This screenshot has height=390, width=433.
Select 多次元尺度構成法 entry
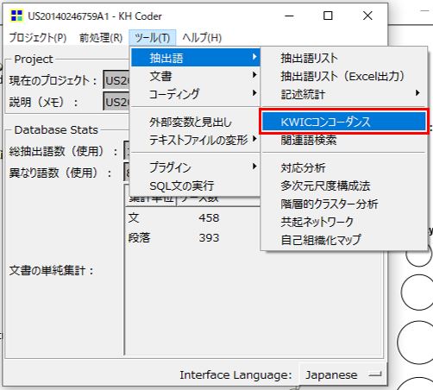[343, 186]
